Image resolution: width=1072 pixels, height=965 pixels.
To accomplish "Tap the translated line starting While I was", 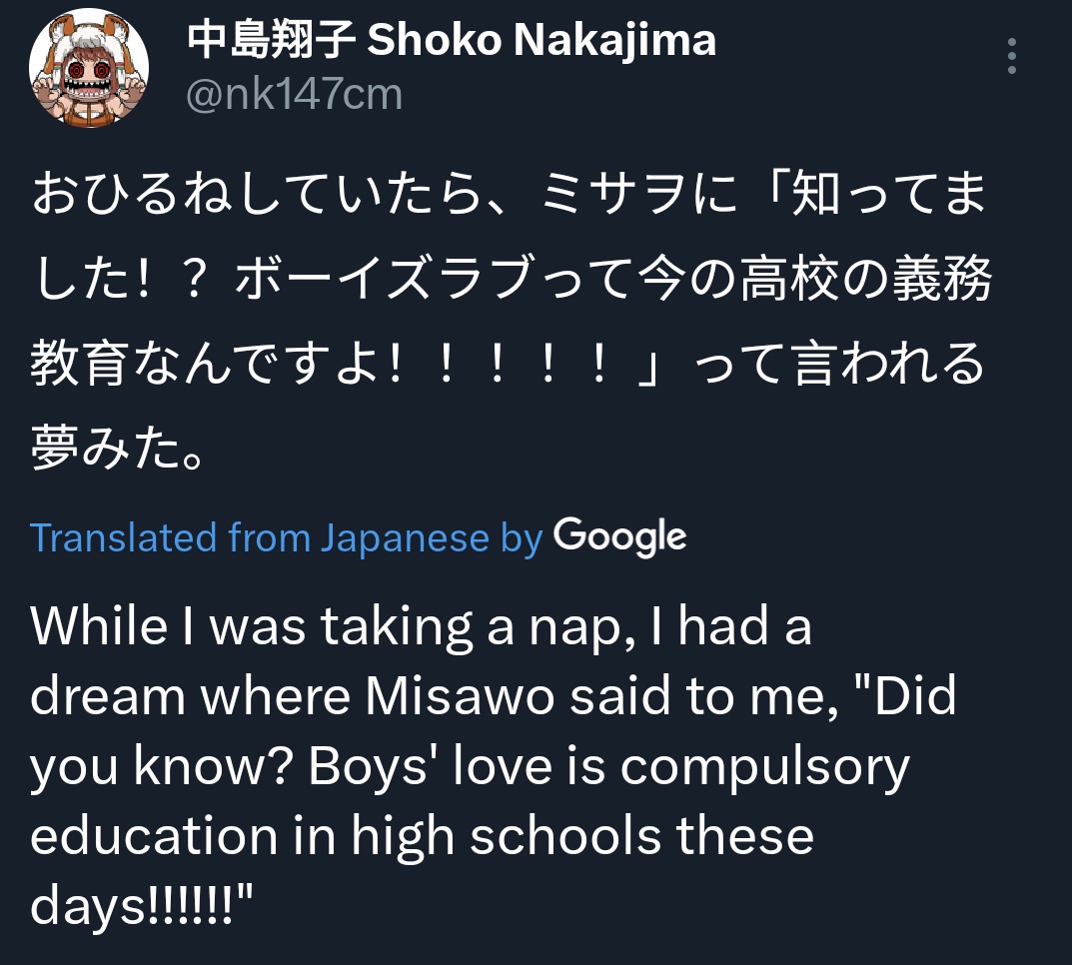I will point(422,626).
